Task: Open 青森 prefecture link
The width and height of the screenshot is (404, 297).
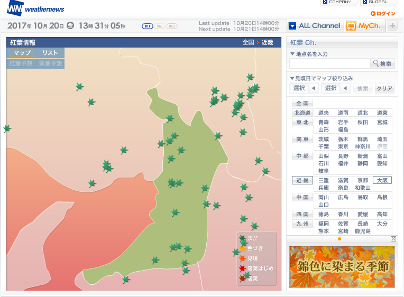Action: point(323,122)
